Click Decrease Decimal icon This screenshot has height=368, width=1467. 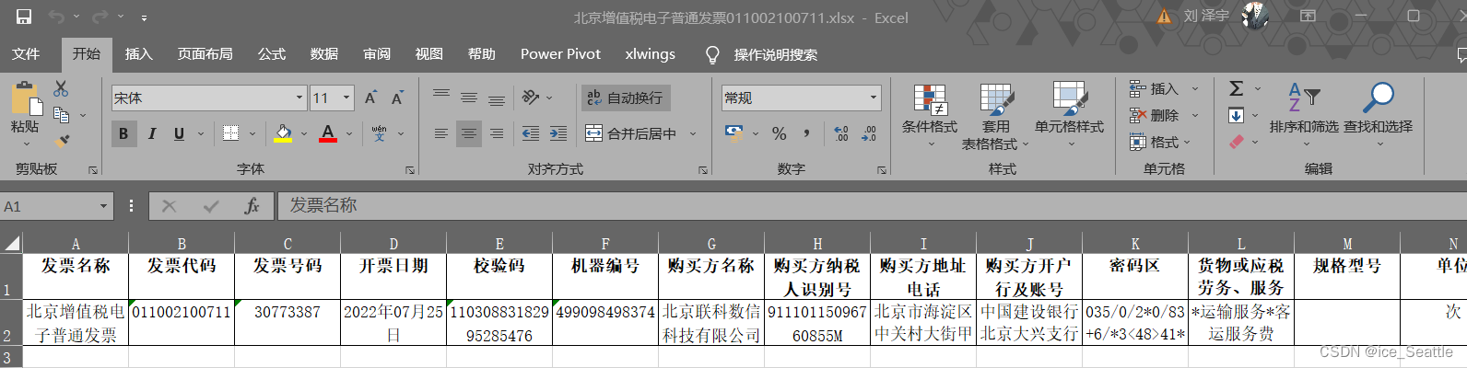point(869,133)
